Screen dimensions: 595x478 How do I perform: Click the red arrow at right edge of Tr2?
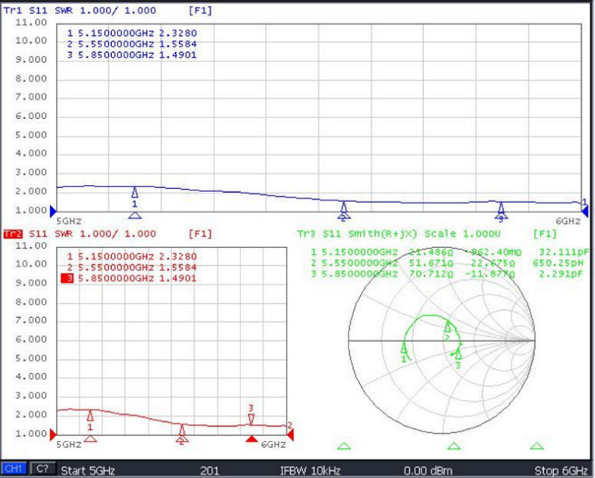click(x=290, y=434)
